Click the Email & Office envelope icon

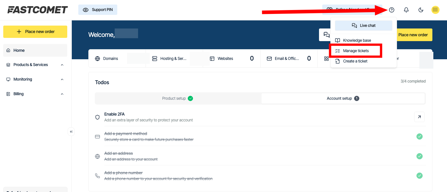[269, 58]
